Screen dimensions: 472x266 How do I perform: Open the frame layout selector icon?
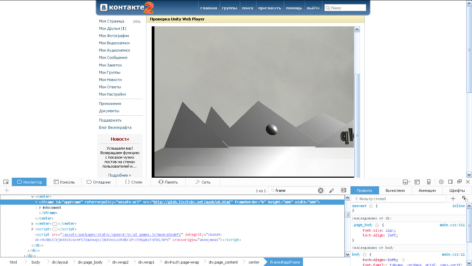tap(406, 182)
